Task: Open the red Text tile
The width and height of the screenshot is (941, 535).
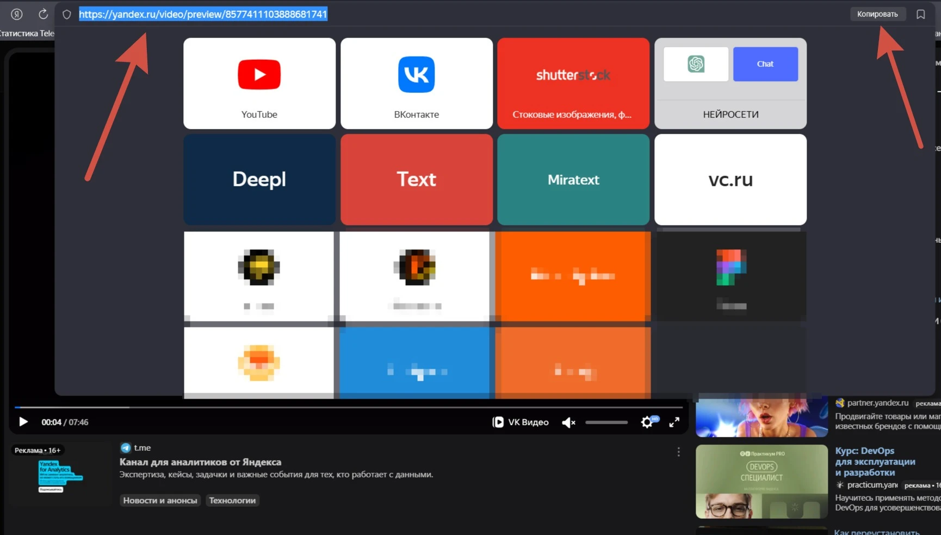Action: point(417,179)
